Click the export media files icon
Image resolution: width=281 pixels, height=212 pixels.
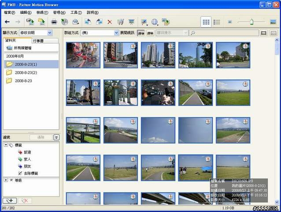[x=166, y=22]
